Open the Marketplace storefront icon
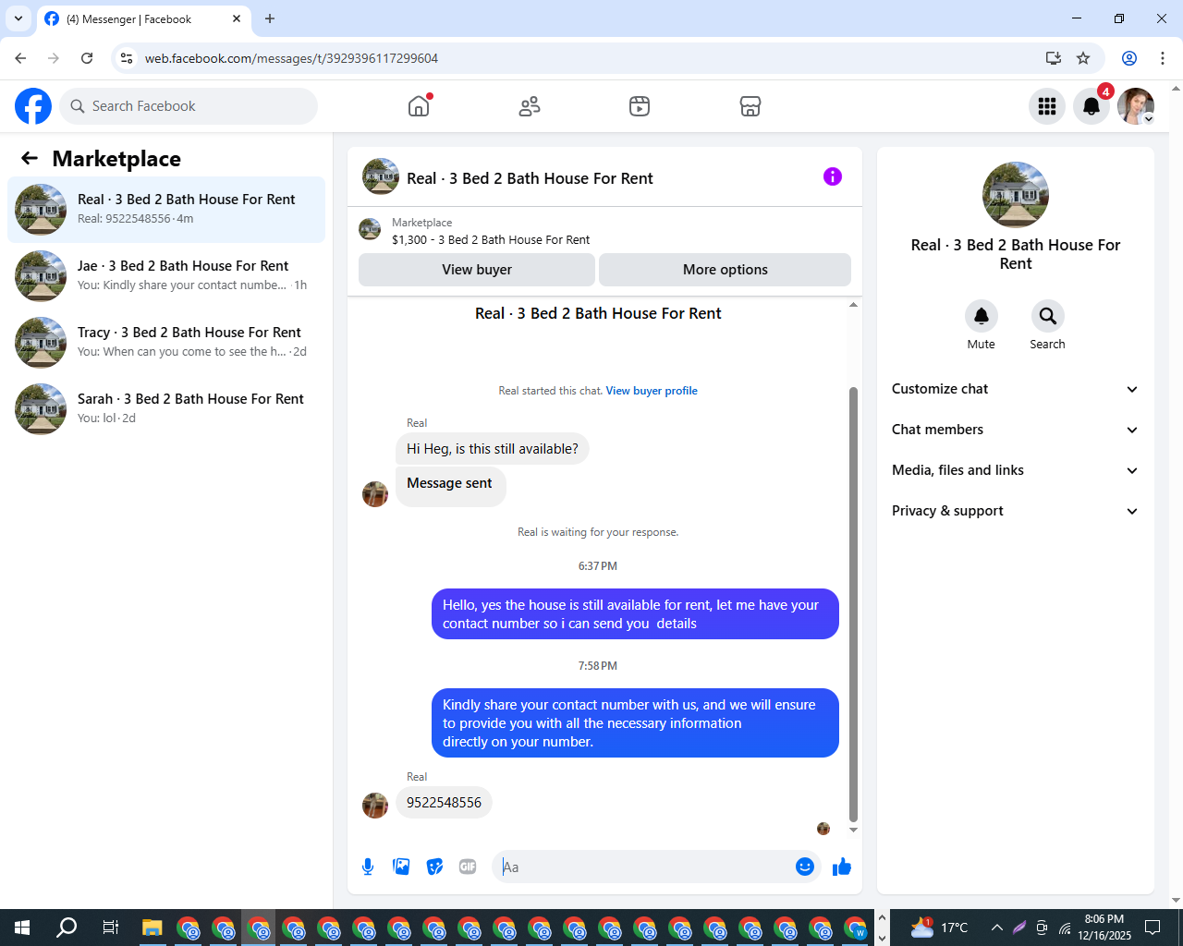 (x=750, y=106)
